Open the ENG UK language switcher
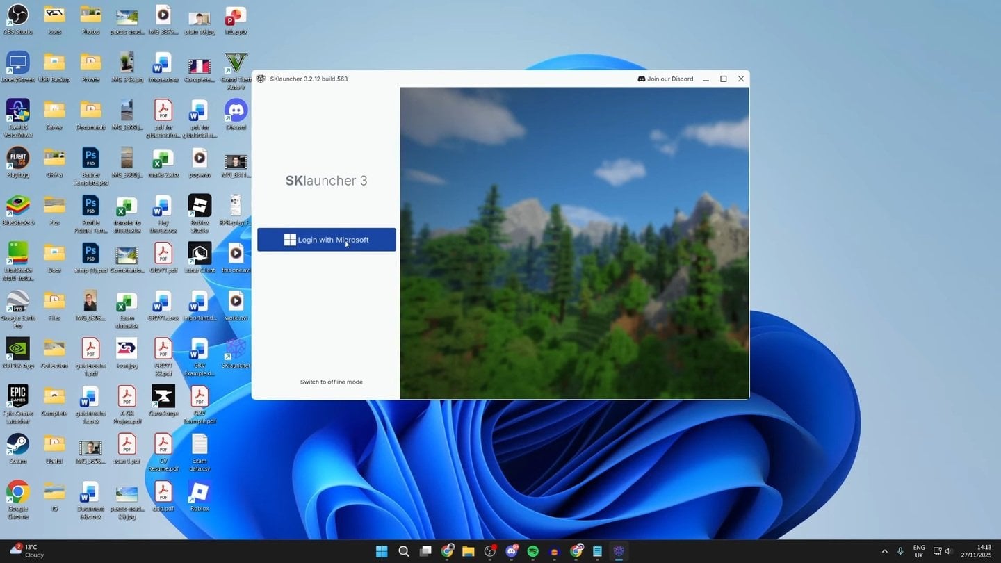This screenshot has width=1001, height=563. pyautogui.click(x=918, y=551)
